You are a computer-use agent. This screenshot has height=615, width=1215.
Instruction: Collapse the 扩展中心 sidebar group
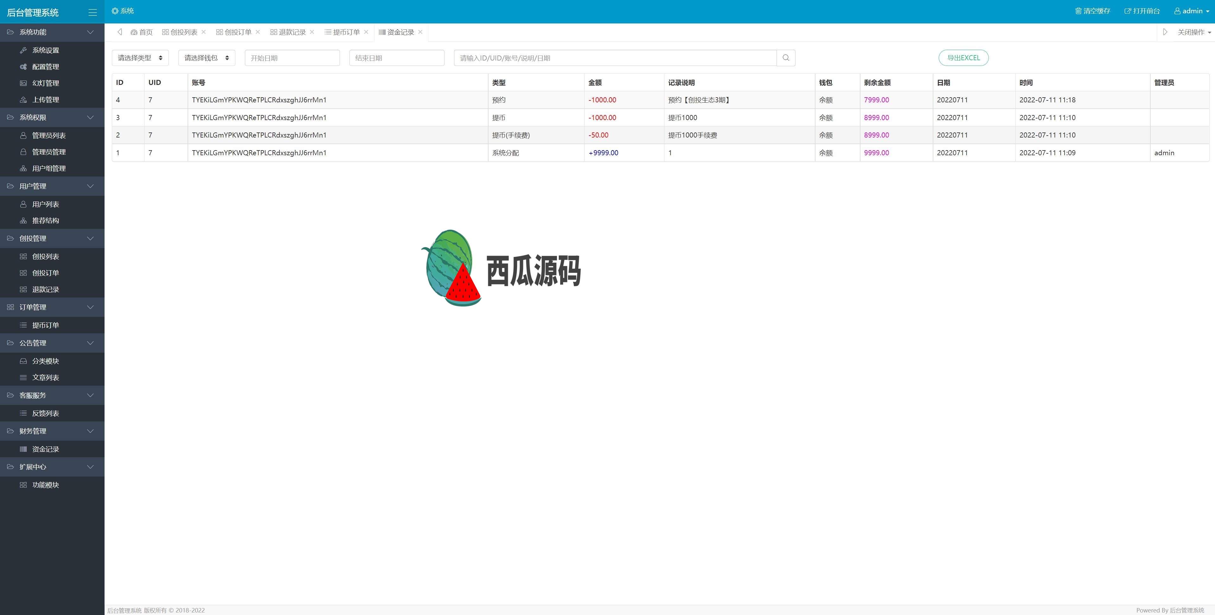(52, 467)
